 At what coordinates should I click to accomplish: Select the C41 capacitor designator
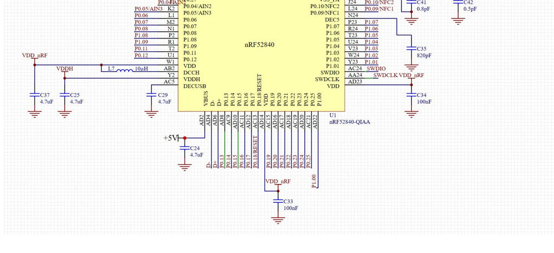422,2
